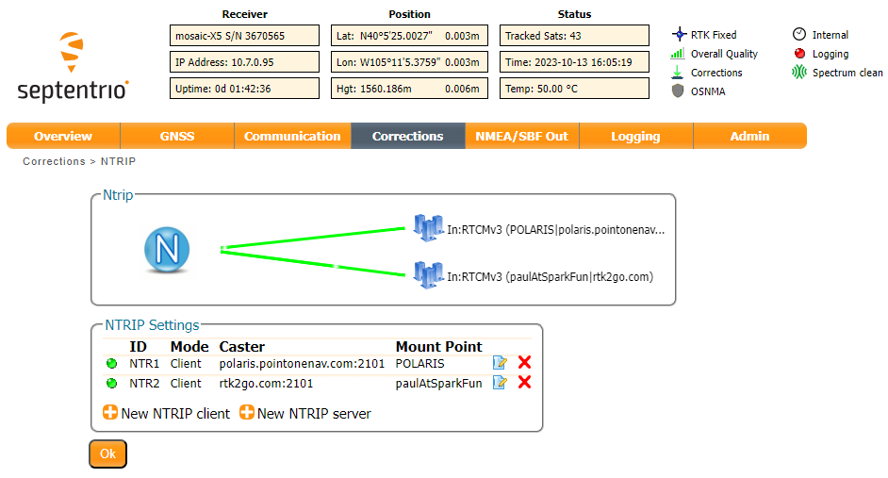This screenshot has height=478, width=888.
Task: Click the New NTRIP client link
Action: [175, 414]
